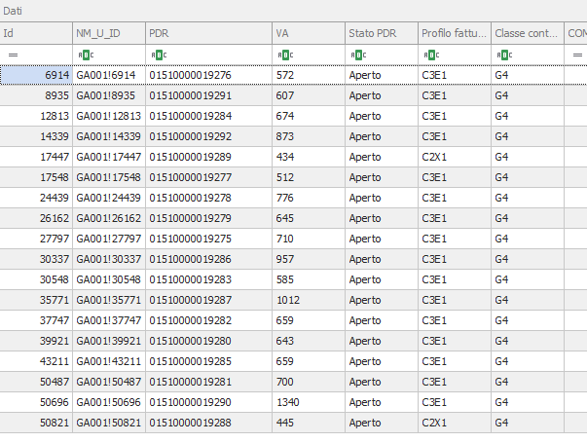
Task: Select Stato PDR cell in row 14339
Action: point(382,136)
